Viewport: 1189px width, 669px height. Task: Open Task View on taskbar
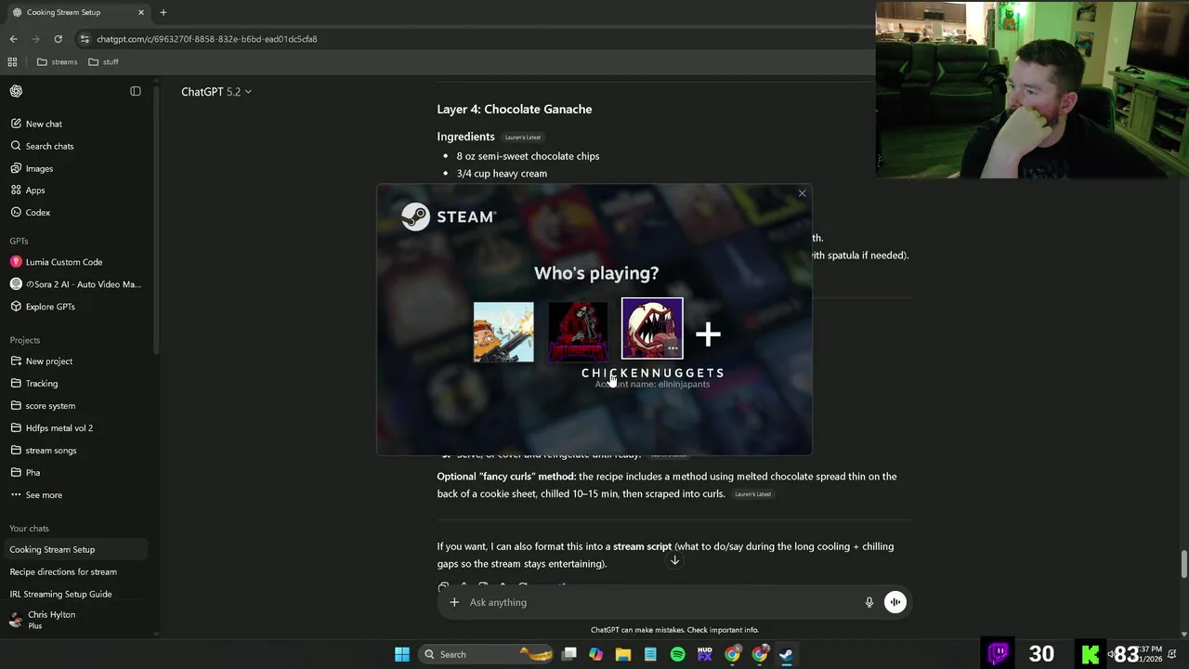(x=569, y=654)
